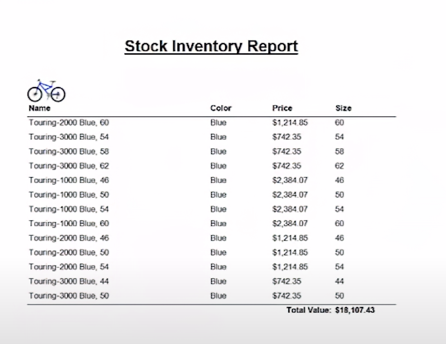
Task: Click the $18,107.43 total amount
Action: tap(355, 310)
